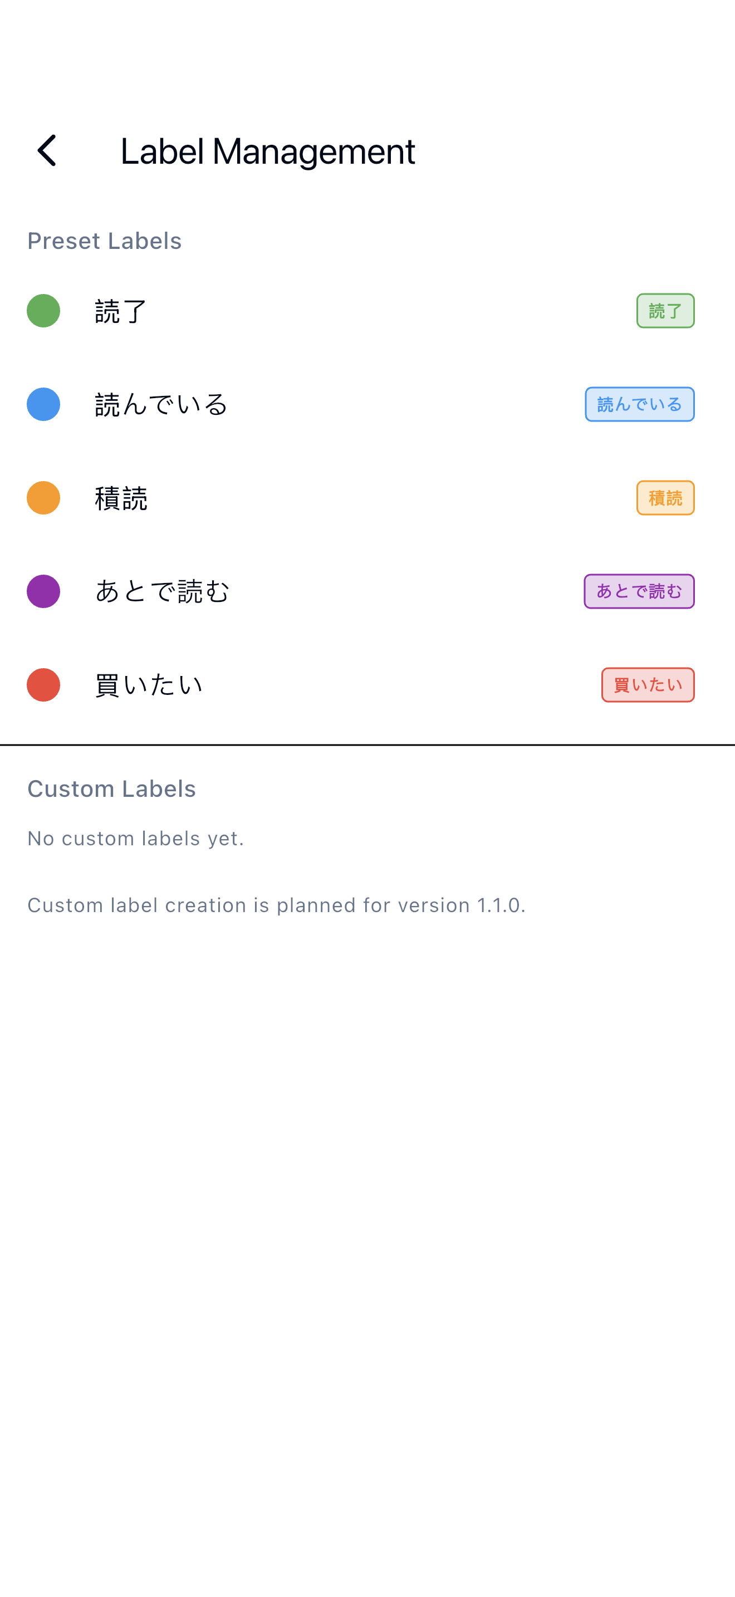
Task: Select the green color dot for 読了
Action: click(43, 311)
